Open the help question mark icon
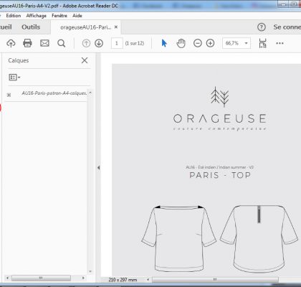Viewport: 301px width, 287px height. click(x=262, y=27)
